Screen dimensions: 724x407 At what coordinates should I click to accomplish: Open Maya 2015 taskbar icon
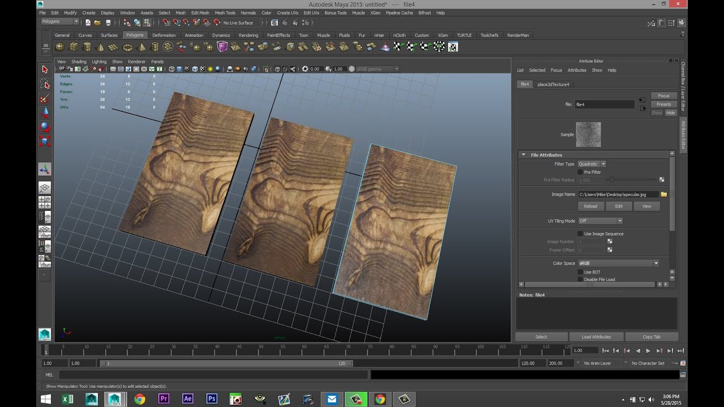click(115, 399)
